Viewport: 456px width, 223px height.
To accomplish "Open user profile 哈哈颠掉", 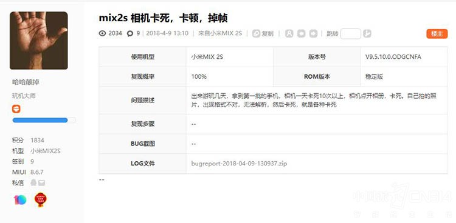I will (26, 82).
